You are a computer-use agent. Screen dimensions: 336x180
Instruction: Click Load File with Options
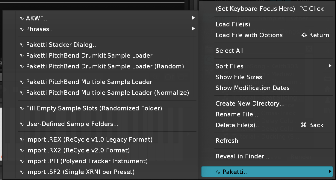[249, 35]
